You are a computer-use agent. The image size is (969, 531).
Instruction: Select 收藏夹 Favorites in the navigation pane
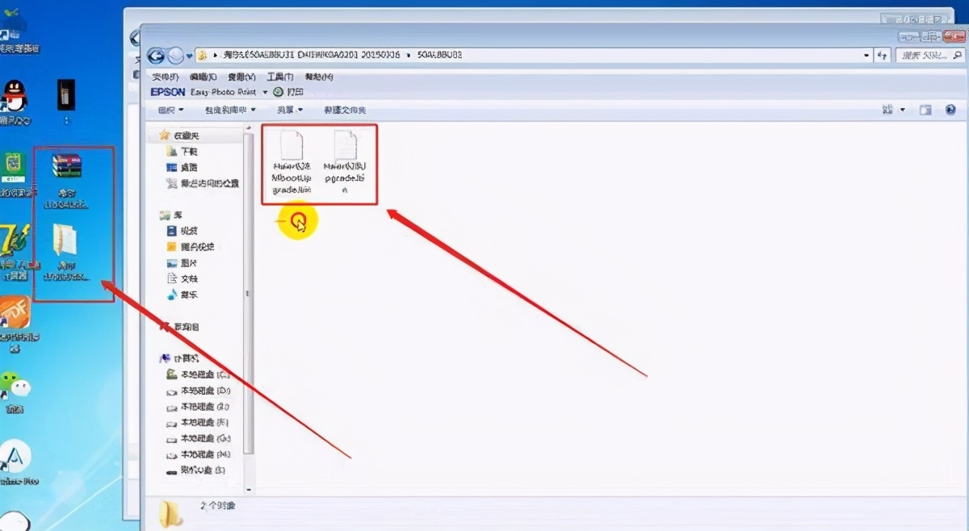[x=179, y=136]
